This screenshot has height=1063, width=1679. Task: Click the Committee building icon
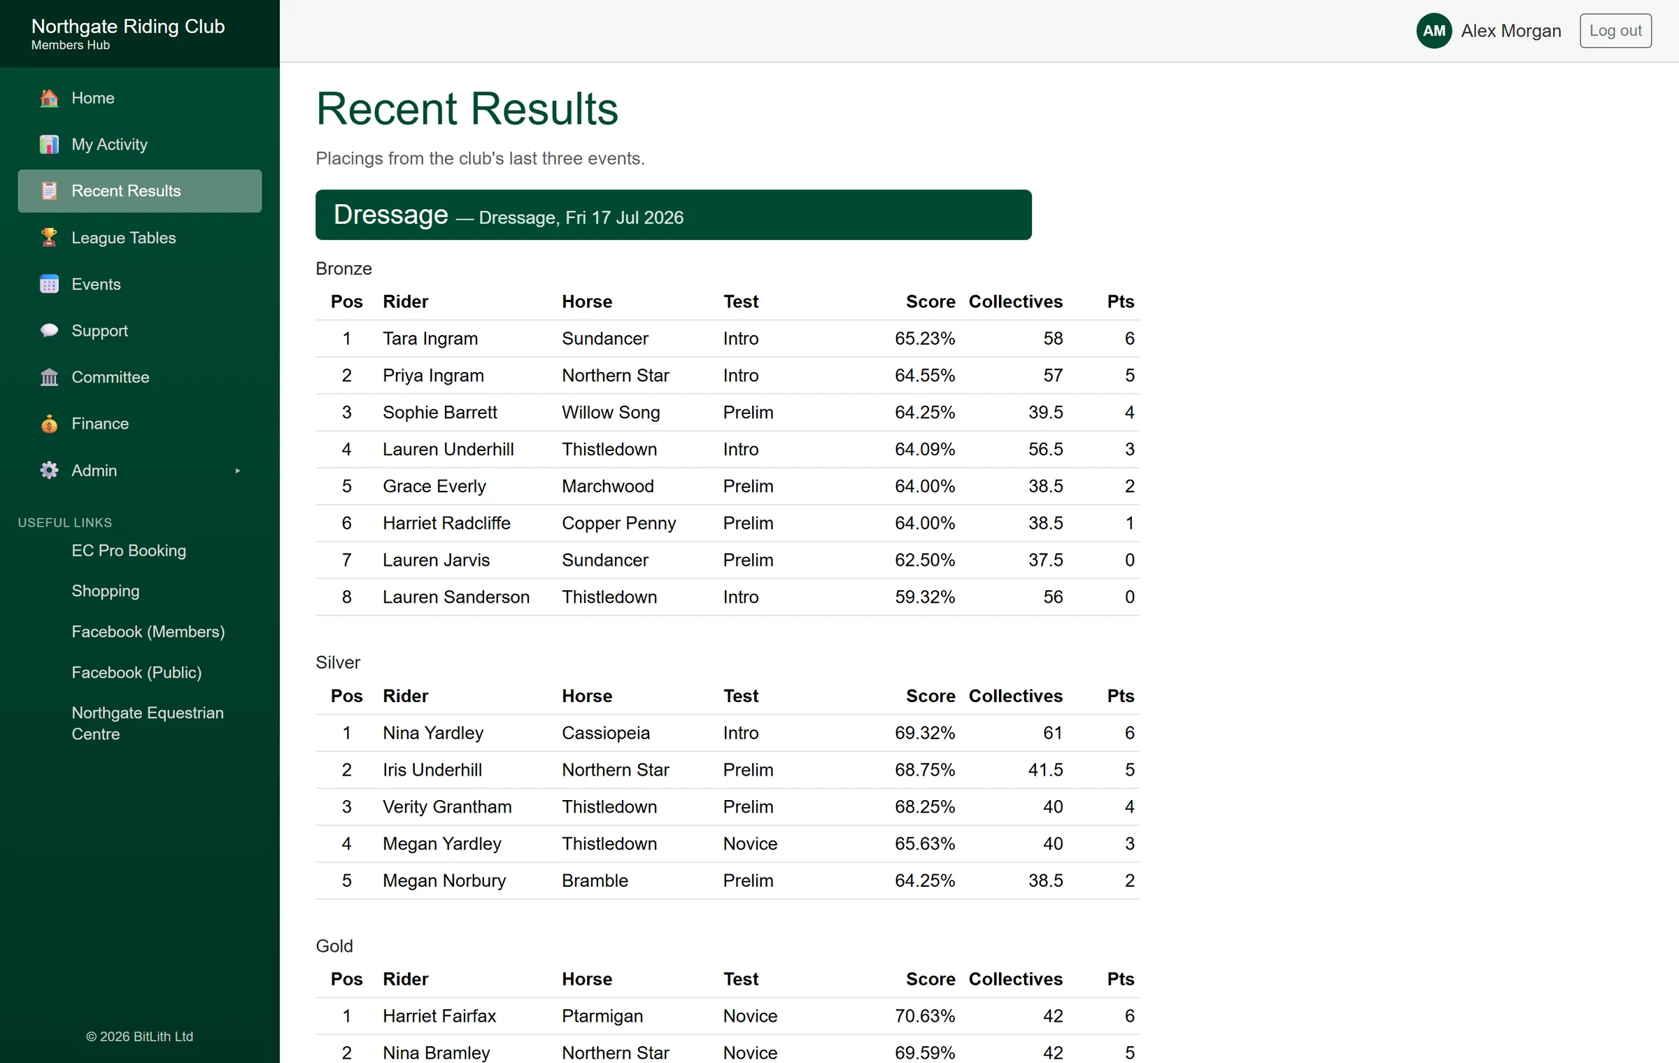click(49, 378)
